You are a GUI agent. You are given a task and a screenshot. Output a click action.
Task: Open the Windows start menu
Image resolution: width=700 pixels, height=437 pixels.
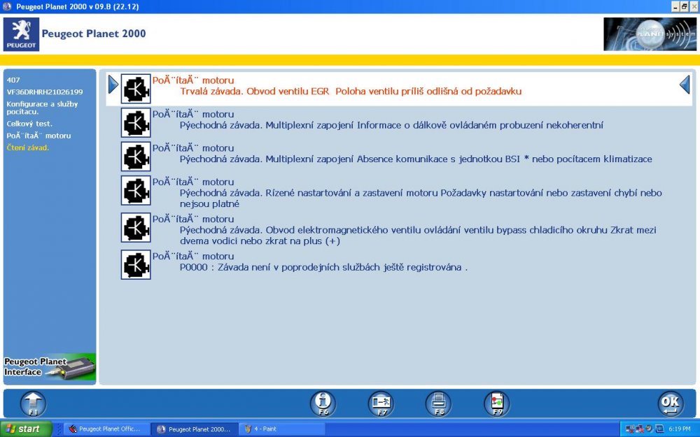[x=26, y=429]
